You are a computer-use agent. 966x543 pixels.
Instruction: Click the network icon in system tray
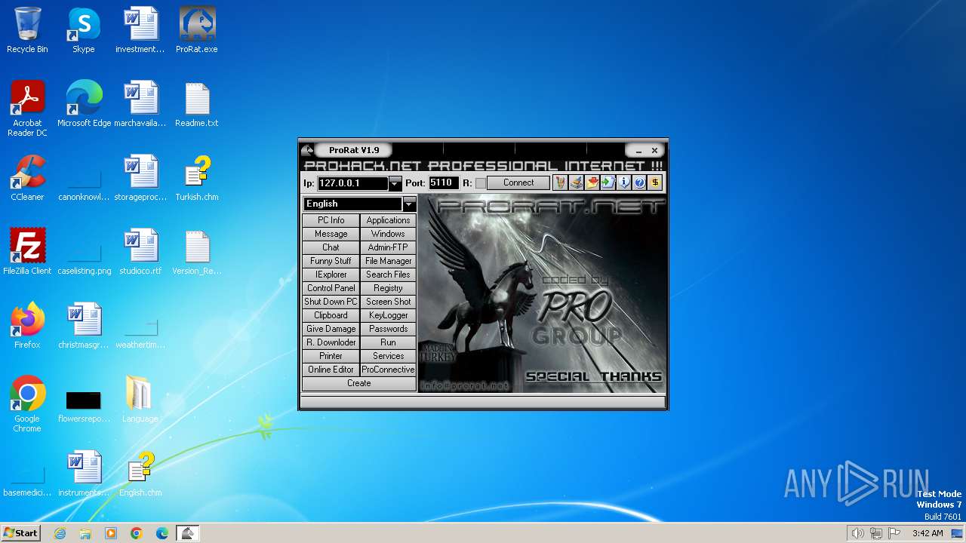pyautogui.click(x=876, y=533)
